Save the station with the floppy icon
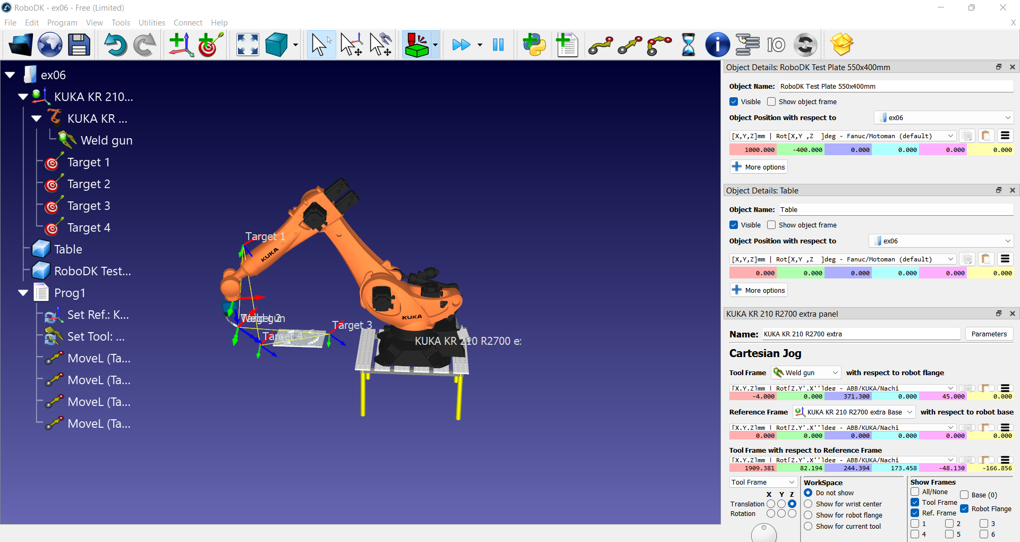The height and width of the screenshot is (542, 1020). coord(79,45)
